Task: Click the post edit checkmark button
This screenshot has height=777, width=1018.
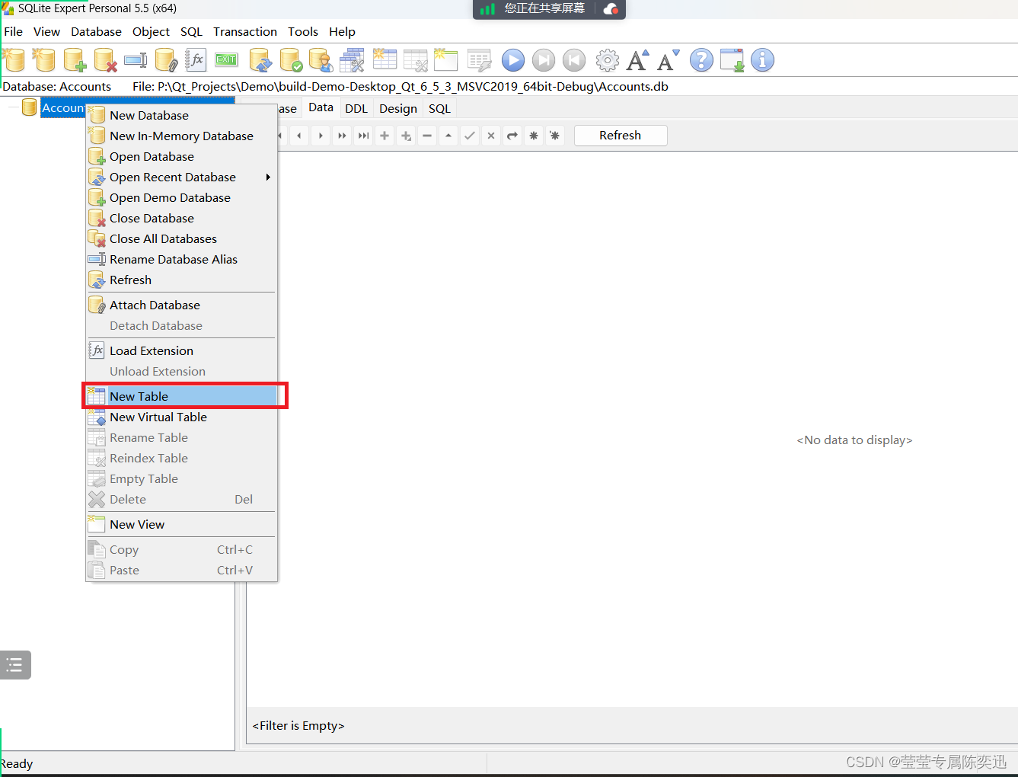Action: tap(470, 136)
